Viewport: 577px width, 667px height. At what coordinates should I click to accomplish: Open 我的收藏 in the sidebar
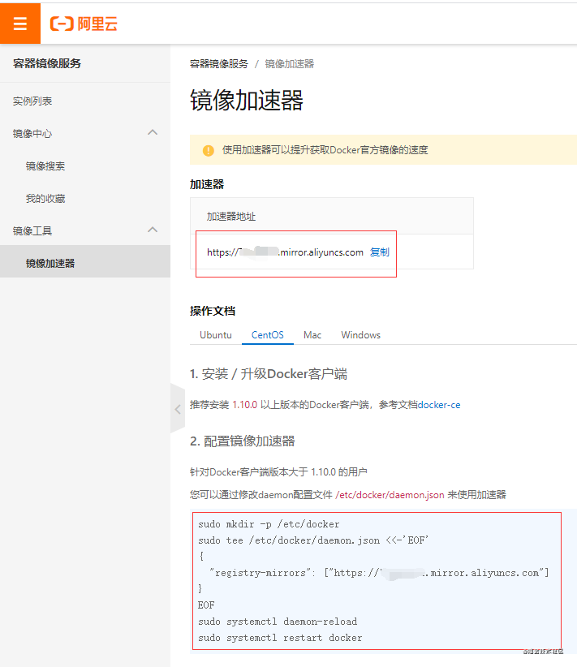point(45,198)
